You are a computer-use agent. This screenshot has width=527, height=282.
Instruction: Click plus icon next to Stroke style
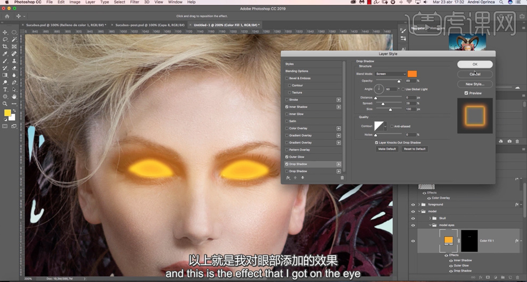(339, 99)
